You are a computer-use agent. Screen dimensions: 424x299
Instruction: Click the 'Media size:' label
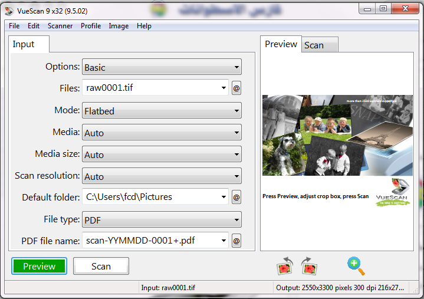57,154
